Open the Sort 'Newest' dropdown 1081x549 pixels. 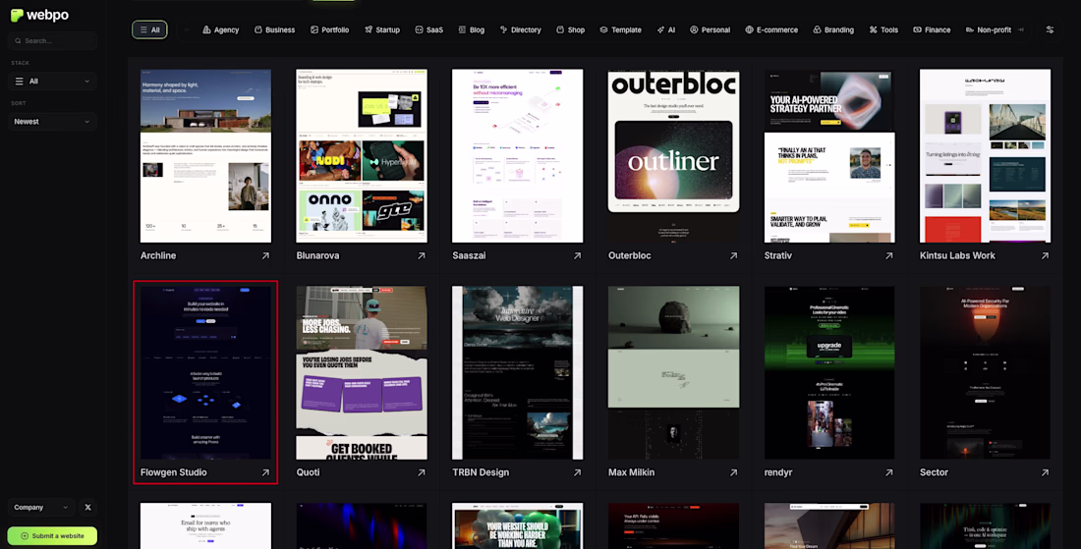pos(52,121)
